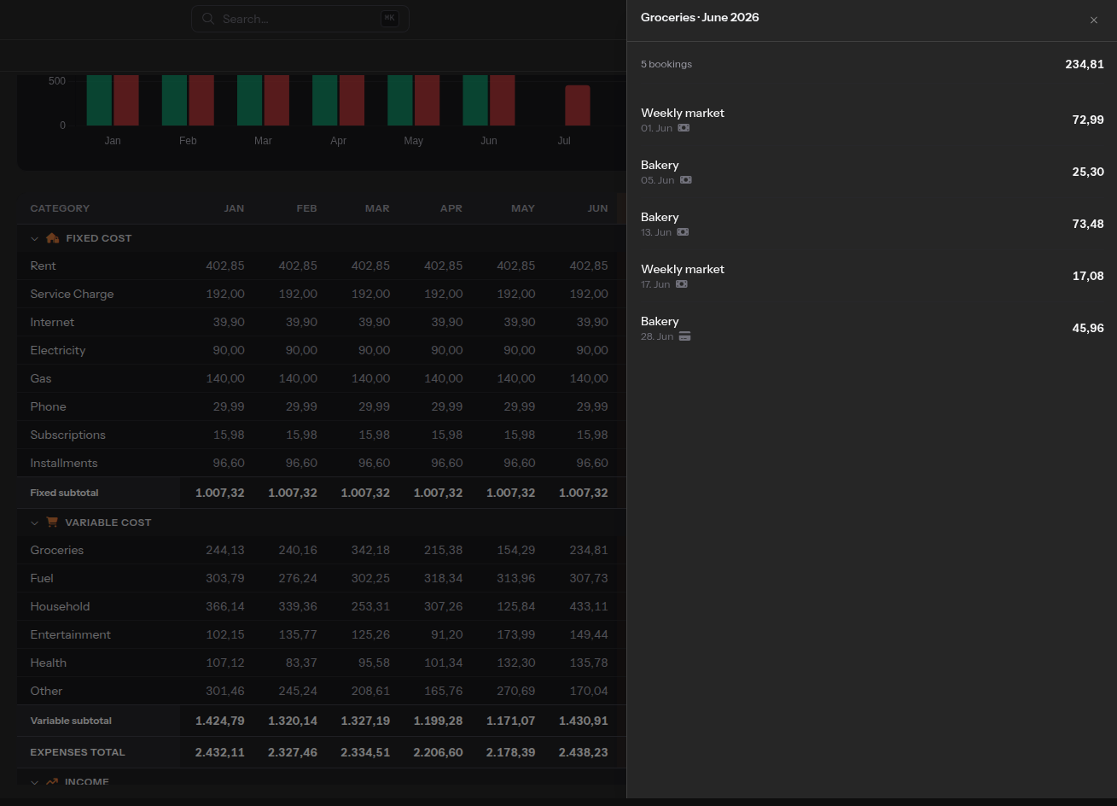Focus the Search input field

click(300, 19)
